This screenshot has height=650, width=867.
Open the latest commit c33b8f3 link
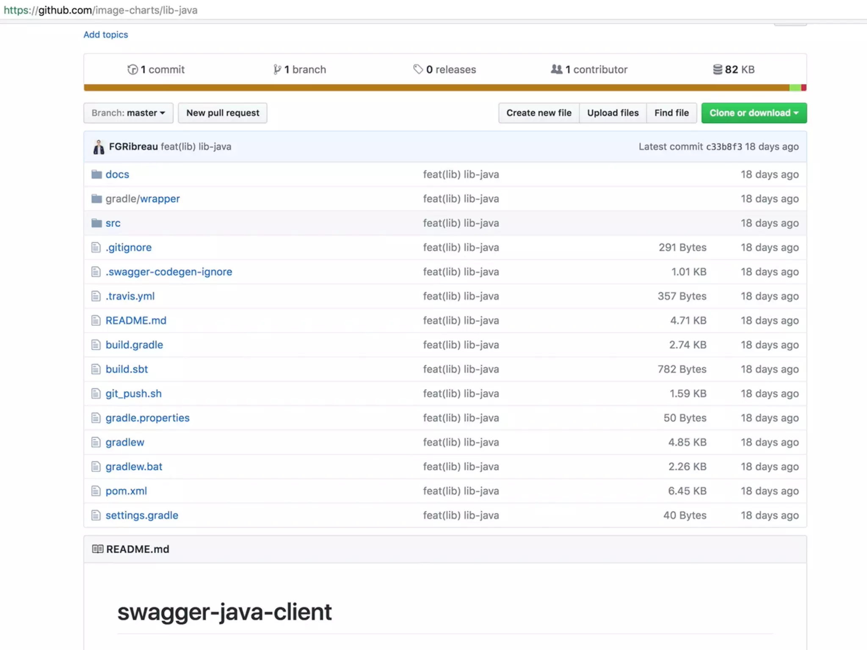723,147
